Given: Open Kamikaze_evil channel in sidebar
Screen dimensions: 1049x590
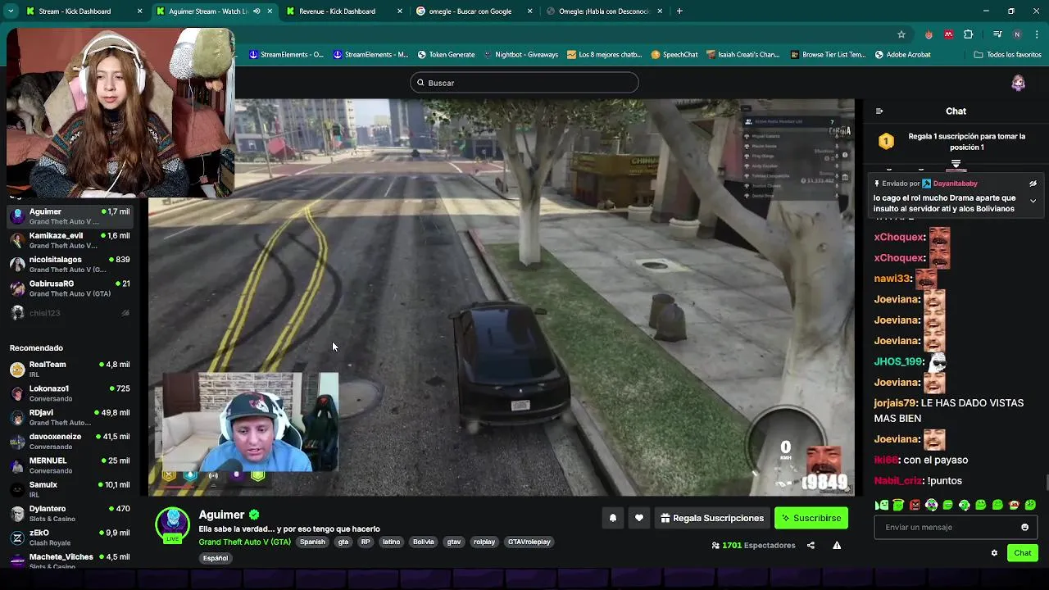Looking at the screenshot, I should point(70,240).
